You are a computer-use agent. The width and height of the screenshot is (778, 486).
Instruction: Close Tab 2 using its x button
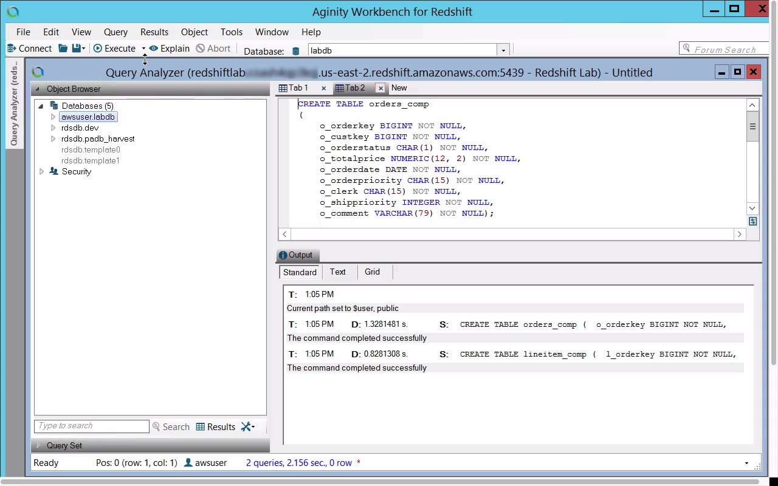click(x=380, y=88)
